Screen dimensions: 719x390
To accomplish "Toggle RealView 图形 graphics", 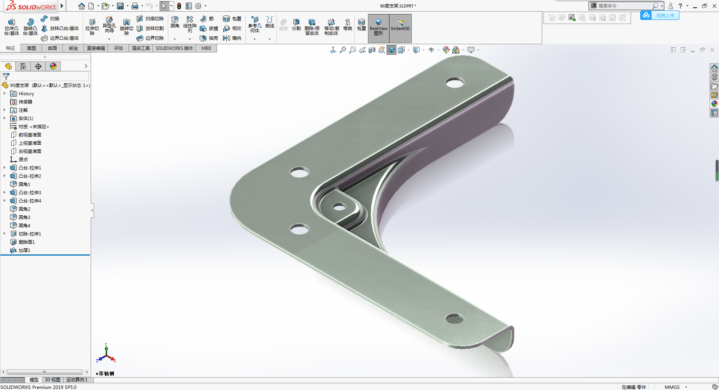I will pos(378,28).
